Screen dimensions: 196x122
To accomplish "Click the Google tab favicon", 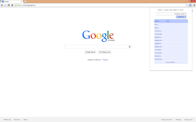I will click(3, 2).
